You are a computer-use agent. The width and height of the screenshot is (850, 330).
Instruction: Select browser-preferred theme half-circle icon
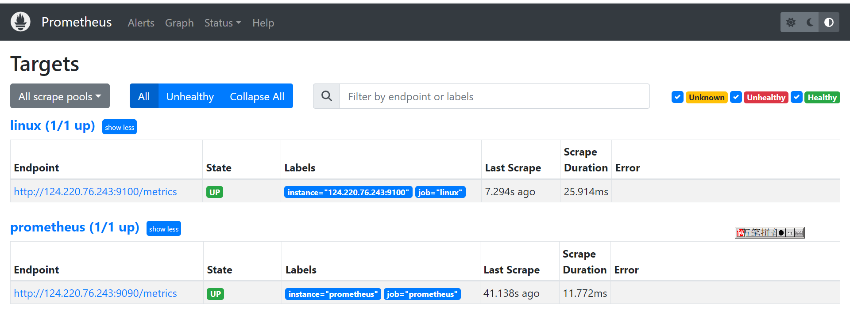[x=829, y=23]
